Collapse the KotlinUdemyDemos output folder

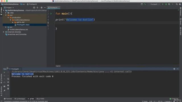[11, 20]
